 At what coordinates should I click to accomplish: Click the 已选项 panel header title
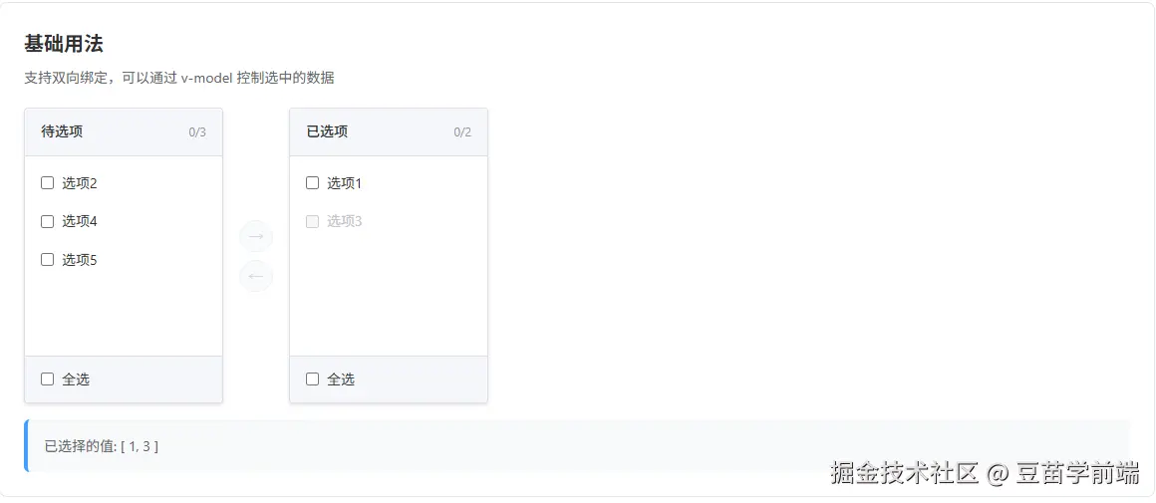click(x=327, y=131)
